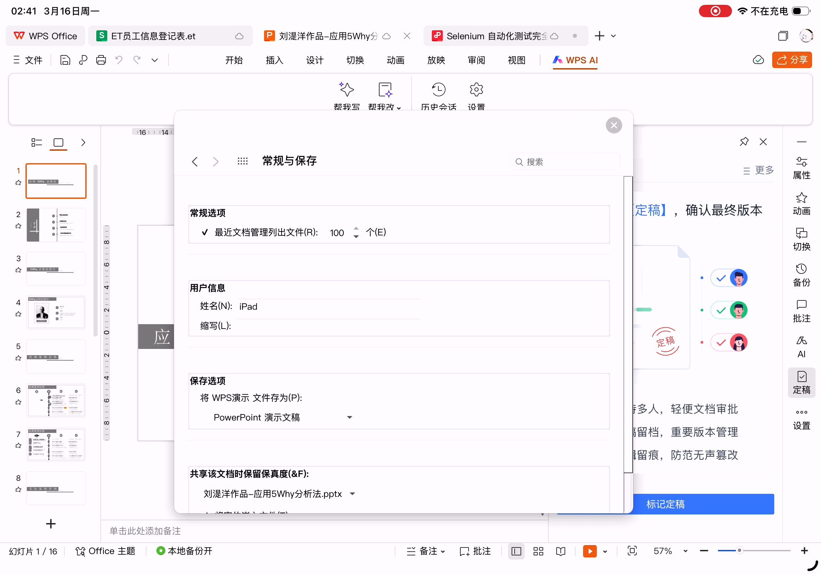
Task: Expand the 帮我改 dropdown arrow
Action: click(x=399, y=108)
